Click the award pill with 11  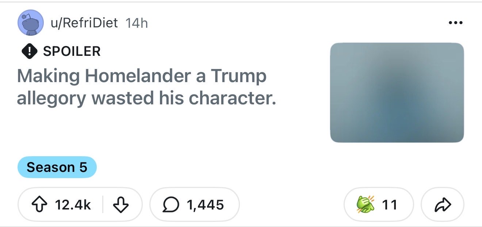click(x=379, y=205)
